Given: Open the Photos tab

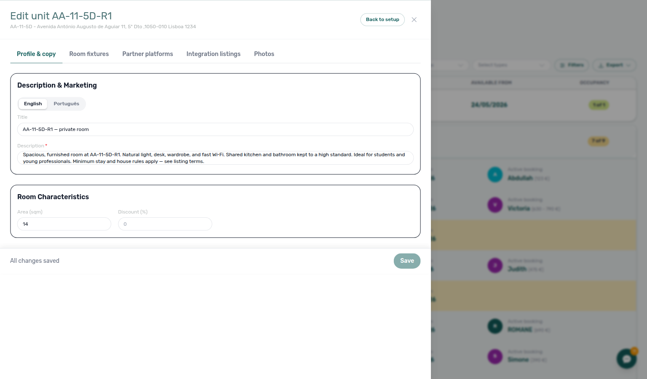Looking at the screenshot, I should (264, 54).
